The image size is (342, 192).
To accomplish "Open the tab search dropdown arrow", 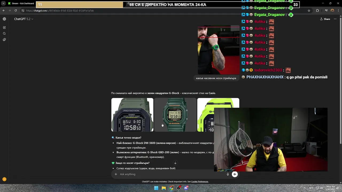I will point(3,3).
